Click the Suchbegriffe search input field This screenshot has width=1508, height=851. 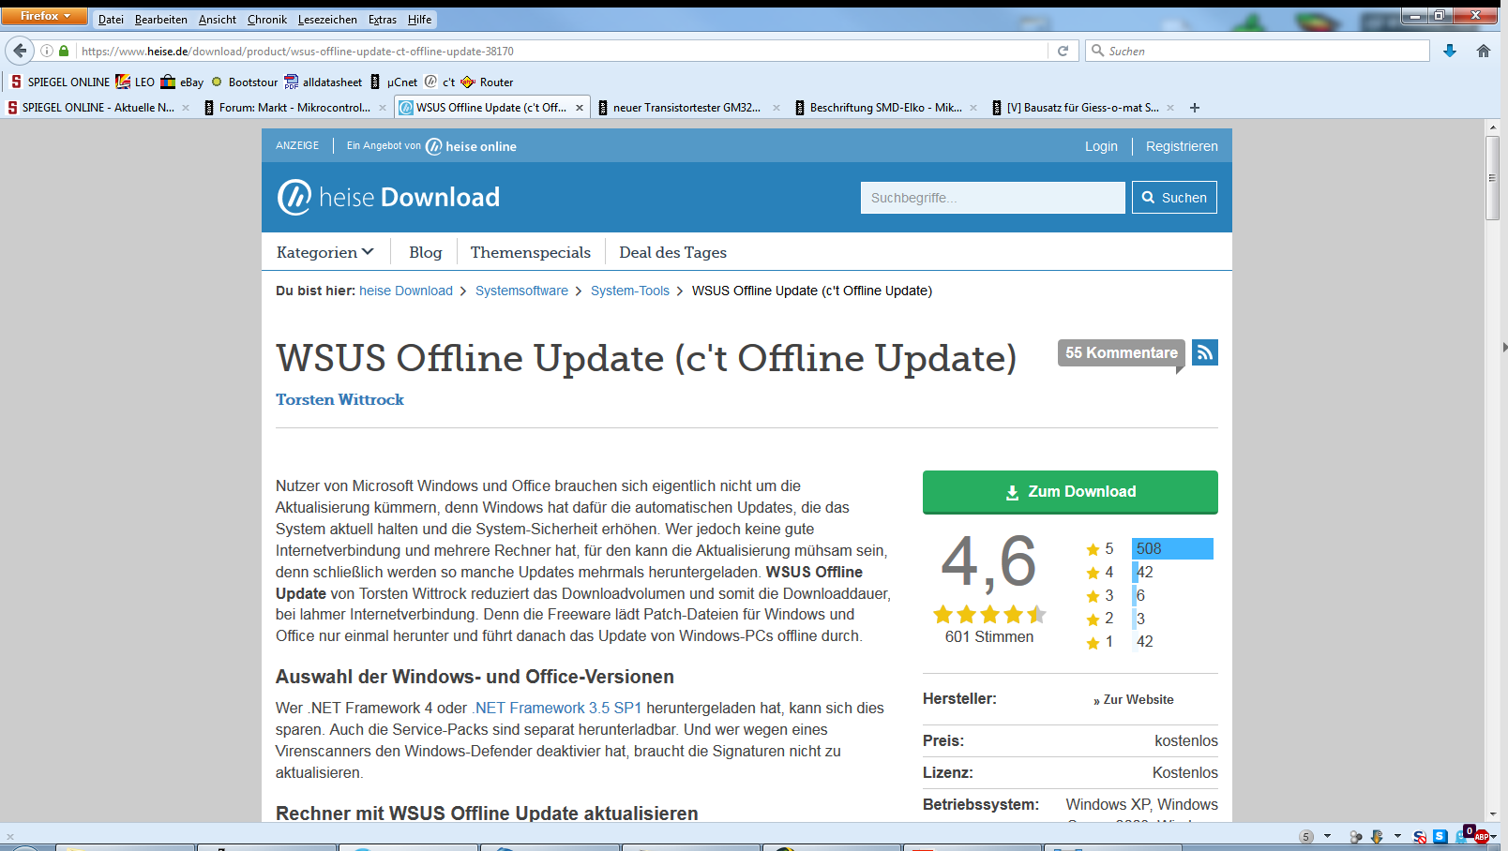(x=992, y=198)
